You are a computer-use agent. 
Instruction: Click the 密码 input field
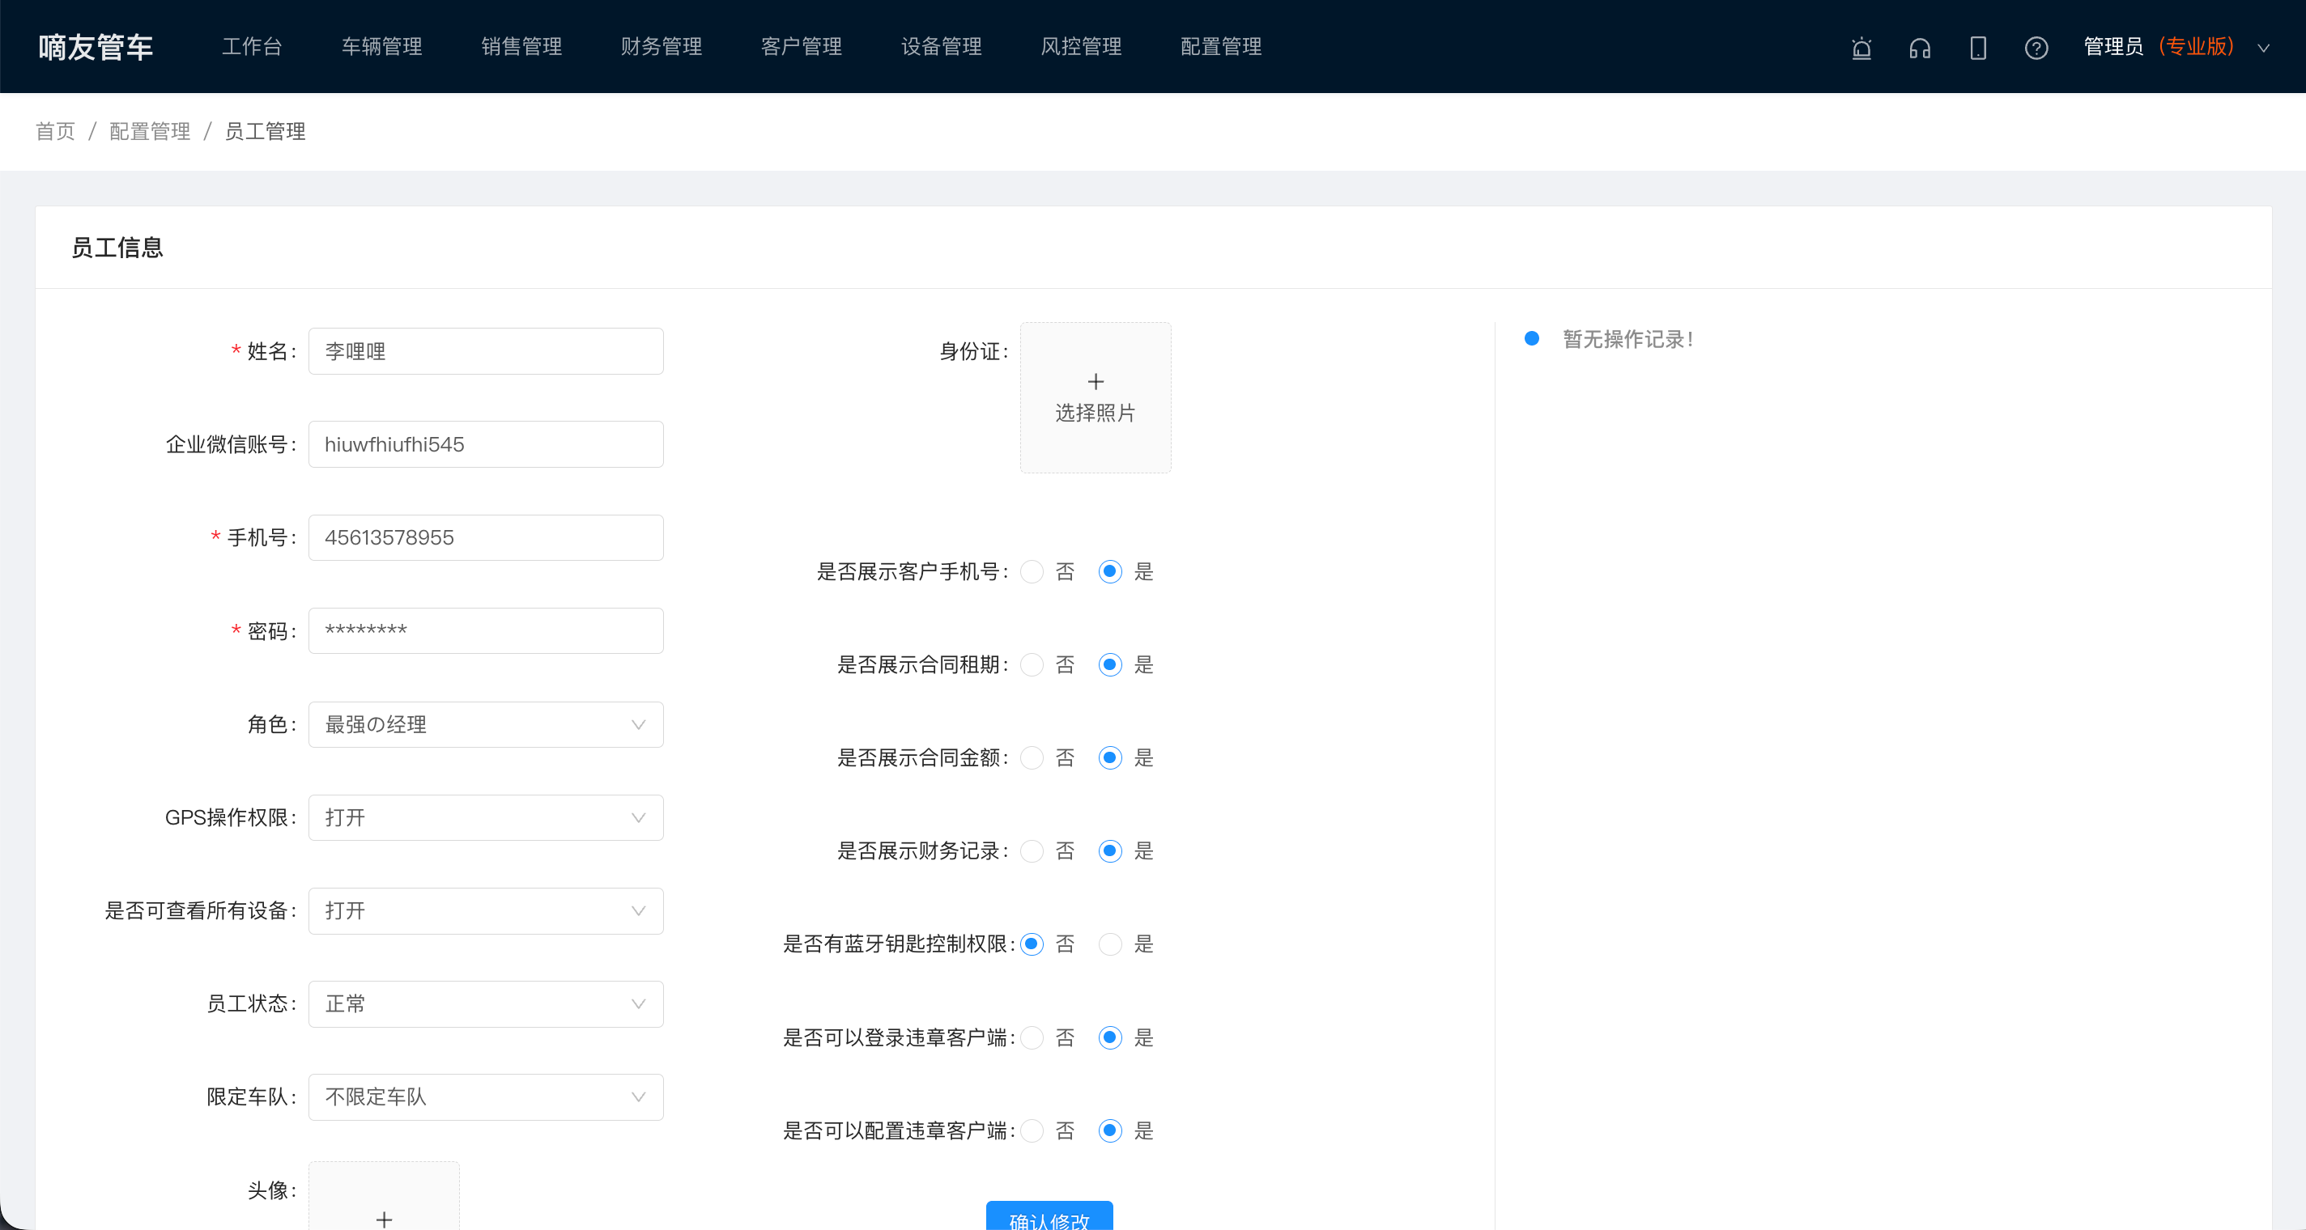[x=485, y=630]
